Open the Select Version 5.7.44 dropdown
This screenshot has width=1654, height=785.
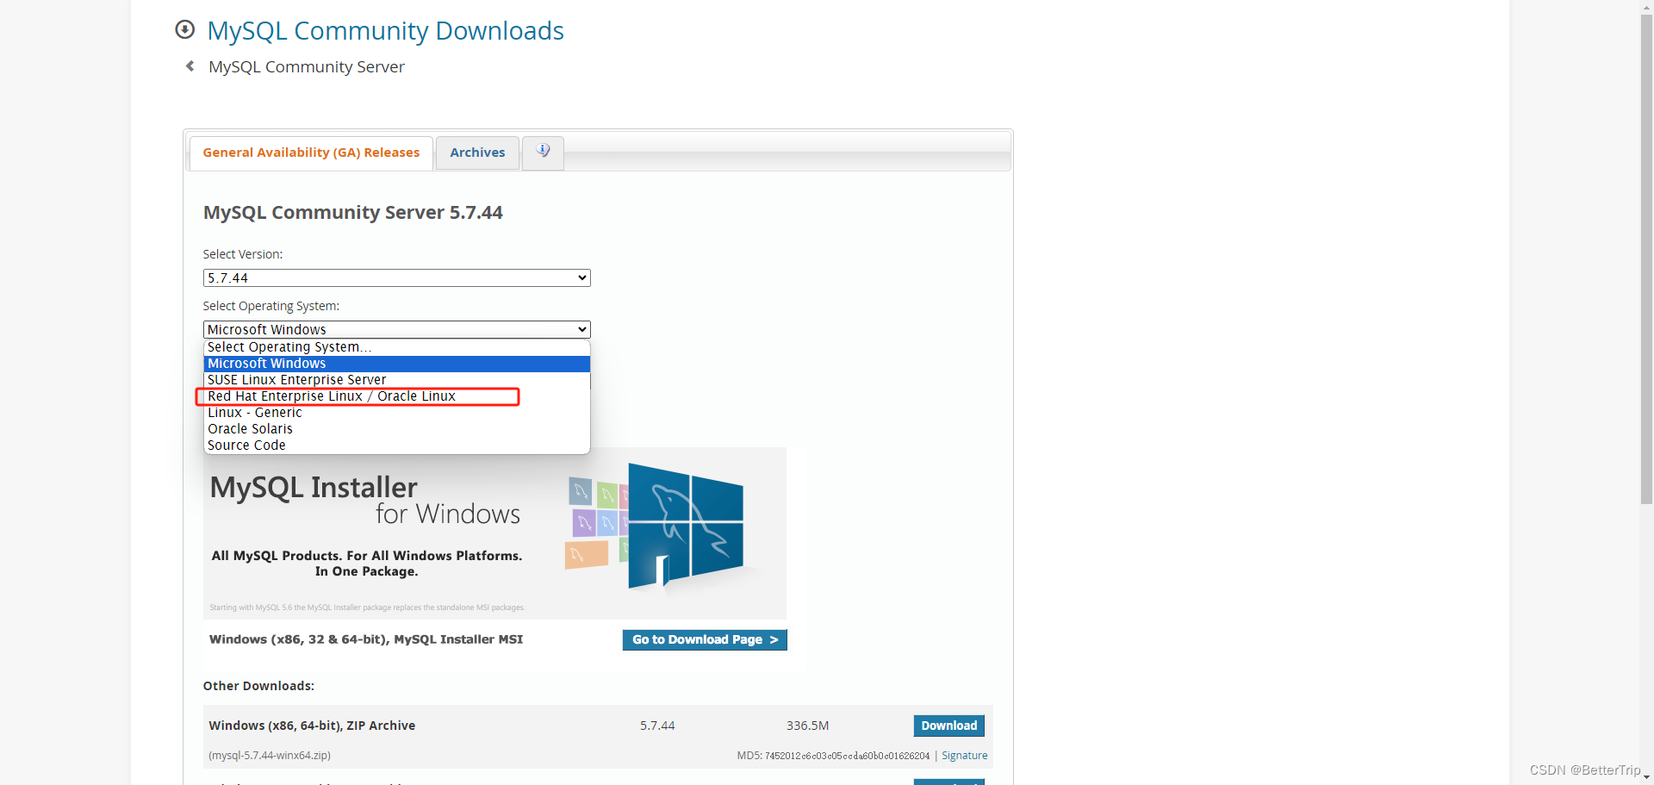point(397,278)
